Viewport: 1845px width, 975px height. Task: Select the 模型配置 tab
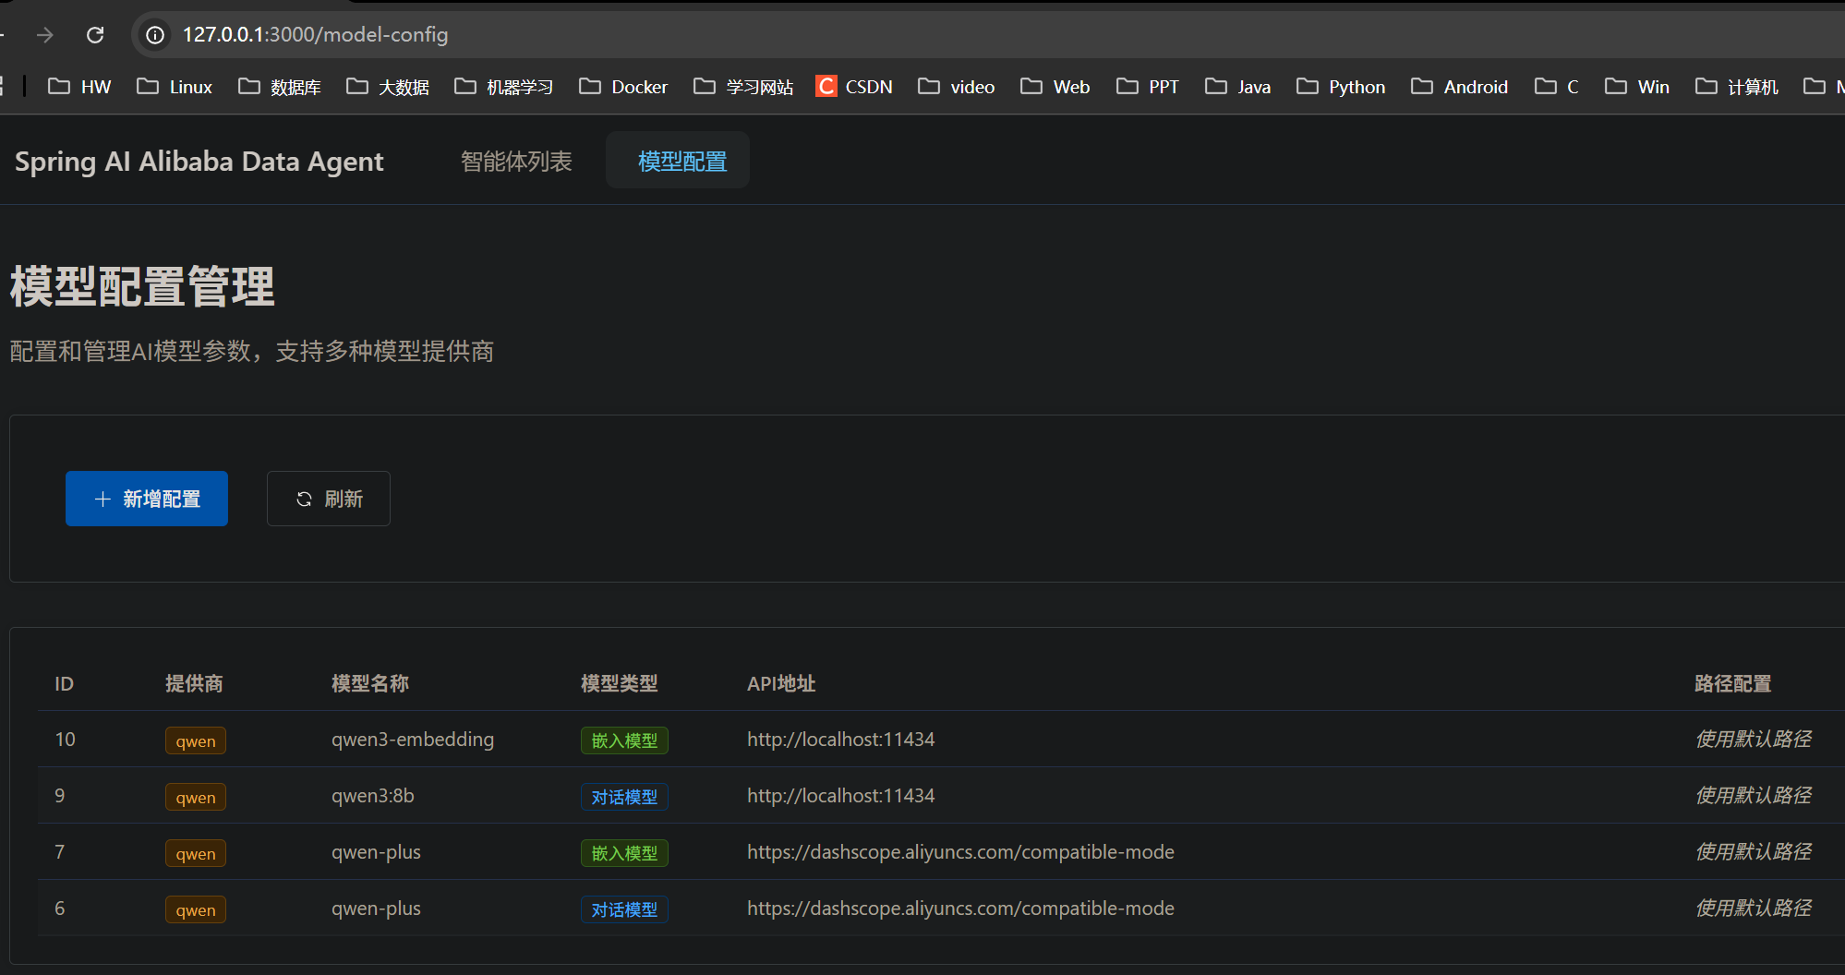pos(678,160)
